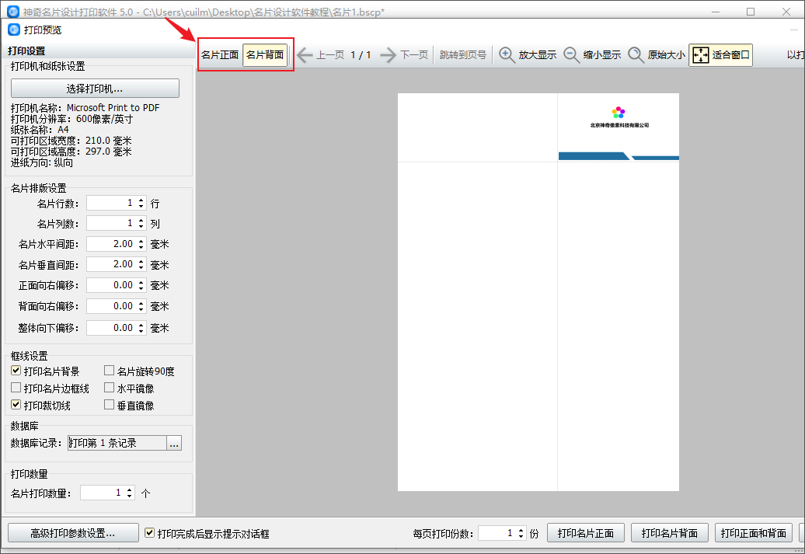Adjust 名片打印数量 using its spinner arrows
Screen dimensions: 805x554
click(x=129, y=493)
